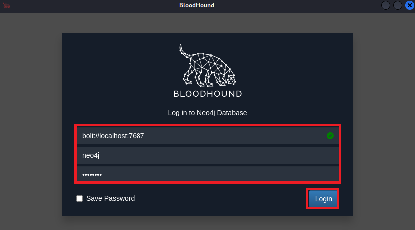415x230 pixels.
Task: Select the neo4j username field
Action: tap(199, 155)
